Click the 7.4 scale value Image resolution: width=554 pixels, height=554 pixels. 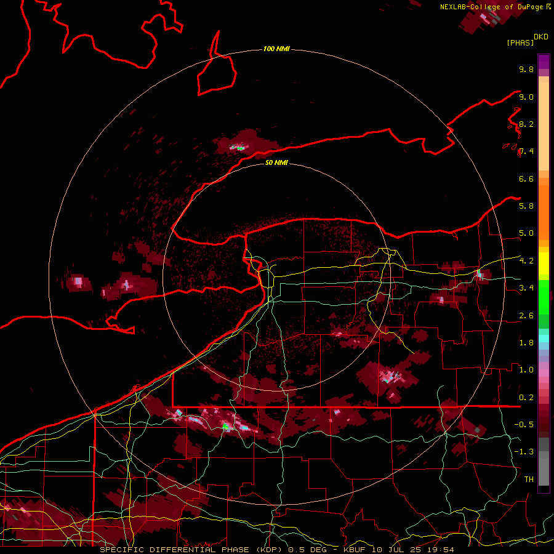[526, 151]
